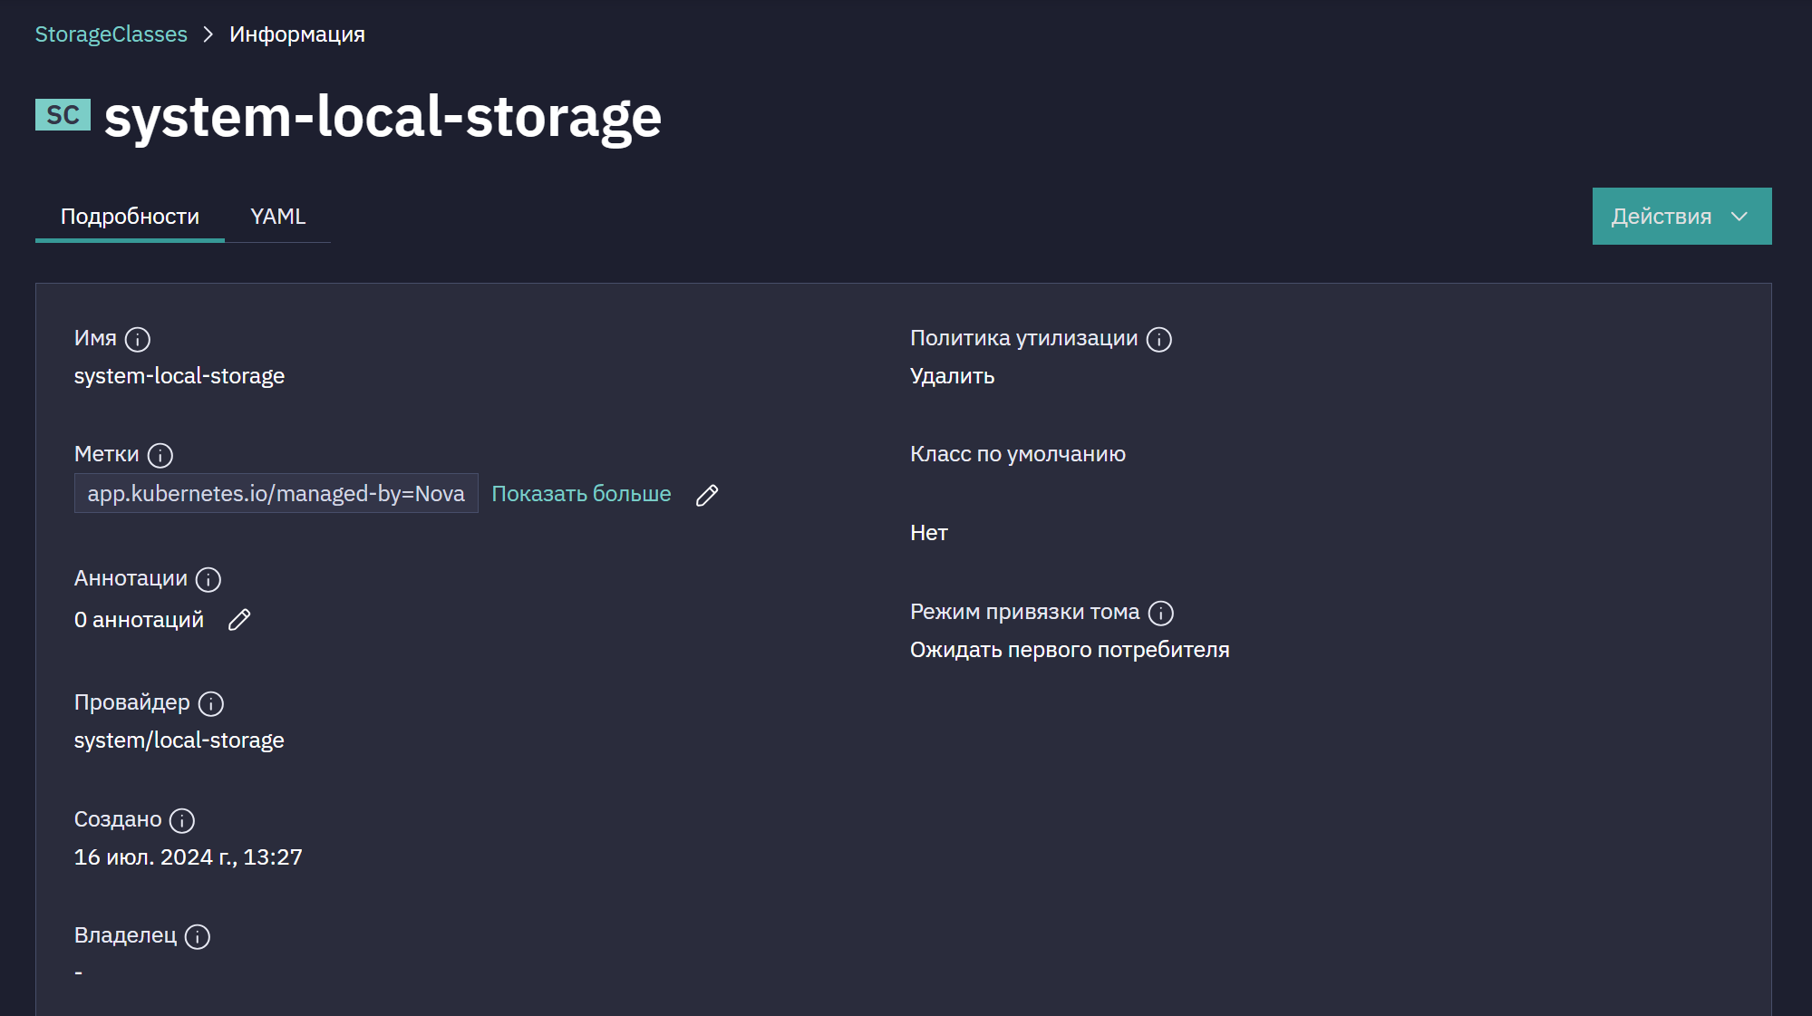Edit annotations with the pencil icon
This screenshot has width=1812, height=1016.
(239, 620)
